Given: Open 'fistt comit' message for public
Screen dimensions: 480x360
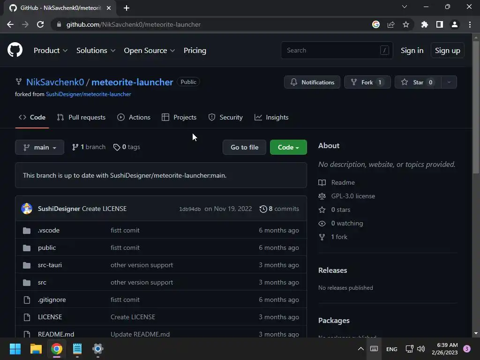Looking at the screenshot, I should pos(125,247).
